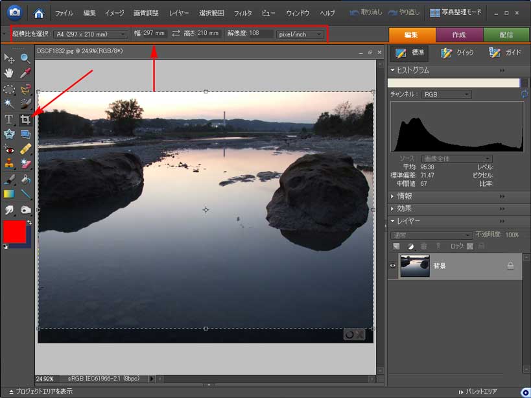Select the Crop tool in the toolbox
Viewport: 531px width, 398px height.
tap(25, 119)
